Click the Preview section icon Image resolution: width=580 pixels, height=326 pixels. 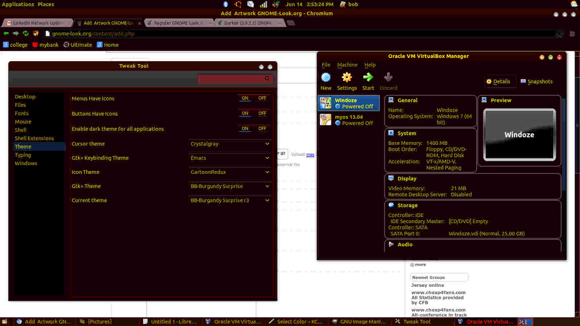(x=484, y=100)
